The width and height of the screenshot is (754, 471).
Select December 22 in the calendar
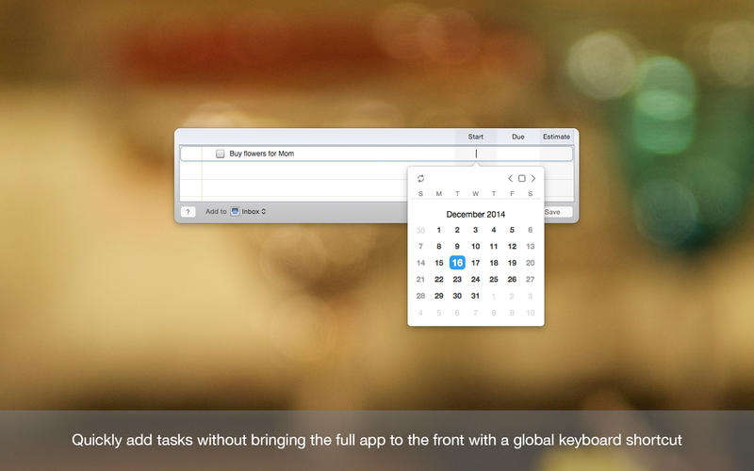[439, 279]
